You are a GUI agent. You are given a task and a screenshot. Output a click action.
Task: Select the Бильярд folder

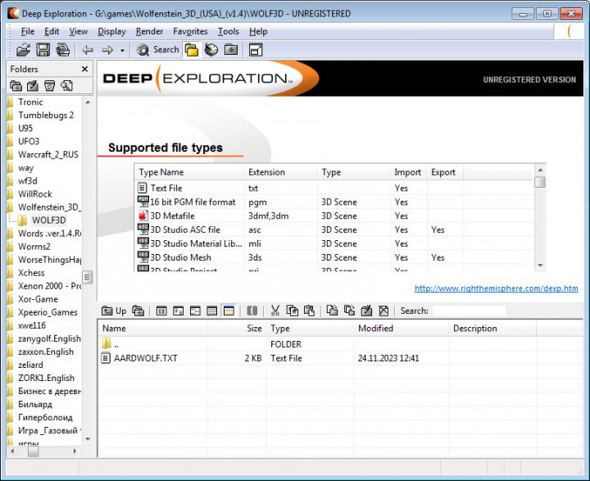tap(35, 404)
